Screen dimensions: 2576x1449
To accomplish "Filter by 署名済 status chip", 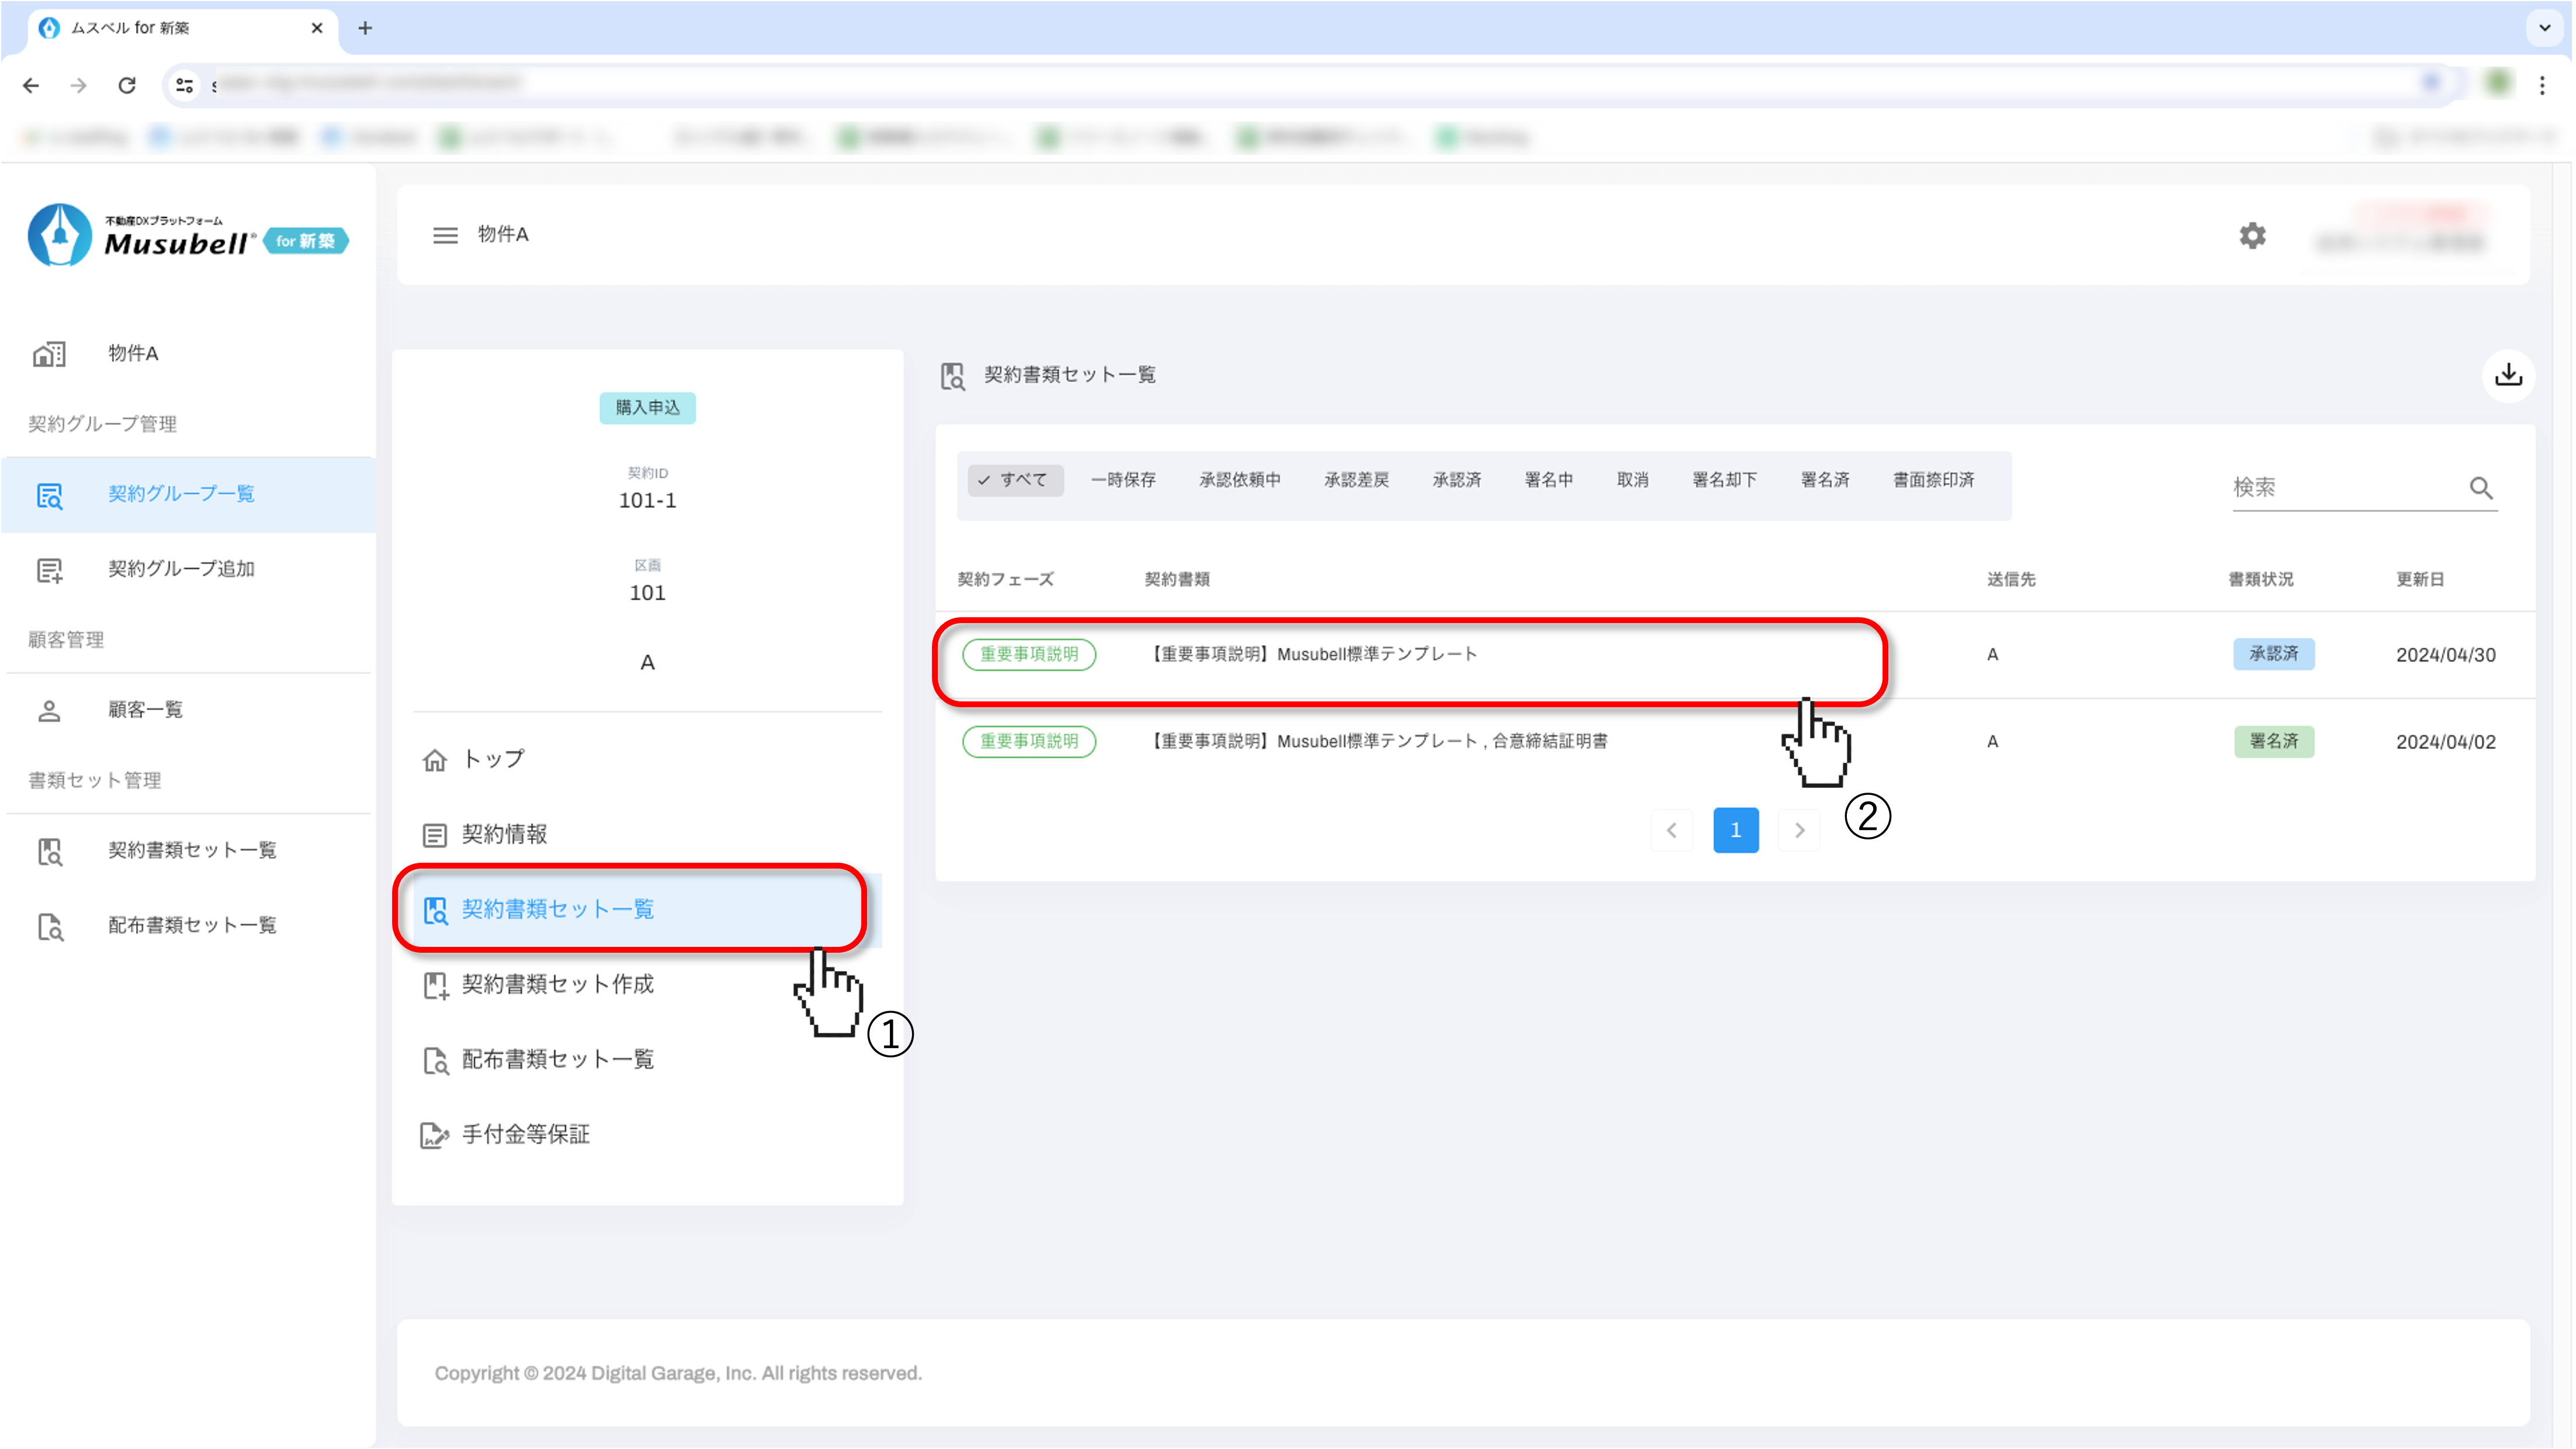I will coord(1824,480).
